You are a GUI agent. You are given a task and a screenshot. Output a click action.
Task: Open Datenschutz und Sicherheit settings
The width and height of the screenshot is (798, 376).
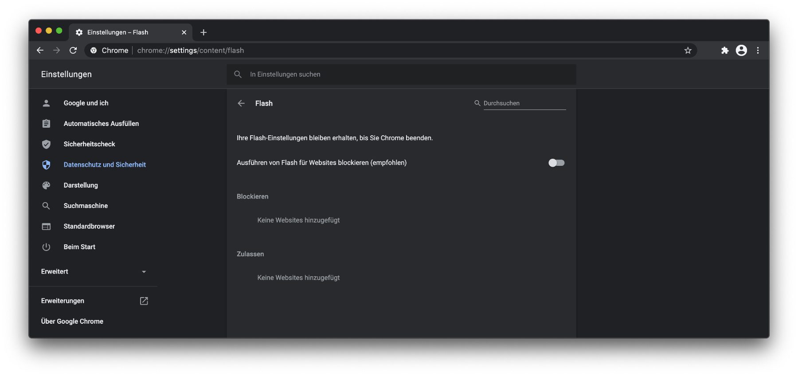click(x=105, y=164)
